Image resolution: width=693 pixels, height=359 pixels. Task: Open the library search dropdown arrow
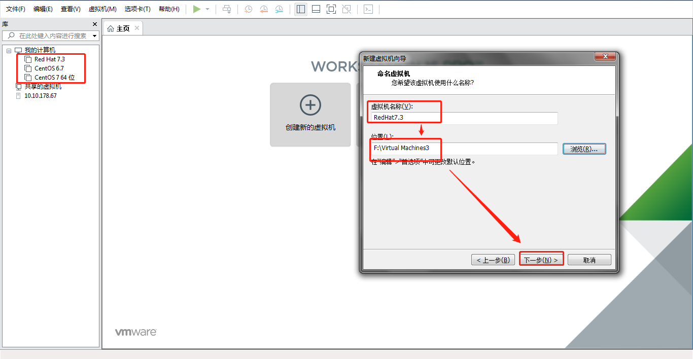pos(94,36)
